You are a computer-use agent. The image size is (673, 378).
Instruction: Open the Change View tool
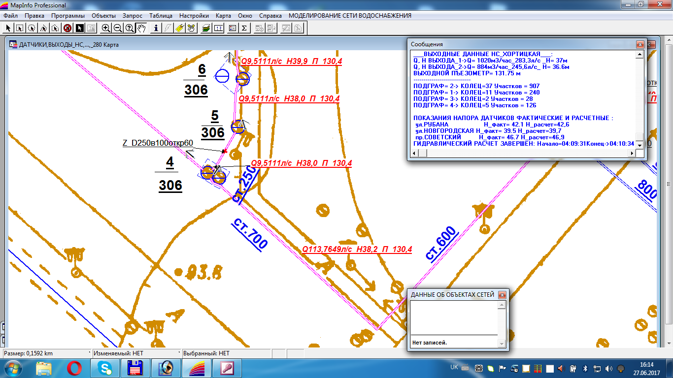click(130, 28)
